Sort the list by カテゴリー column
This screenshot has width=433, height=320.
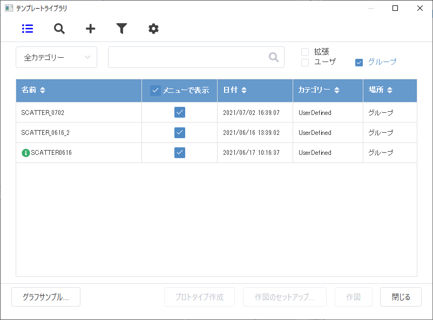tap(336, 90)
